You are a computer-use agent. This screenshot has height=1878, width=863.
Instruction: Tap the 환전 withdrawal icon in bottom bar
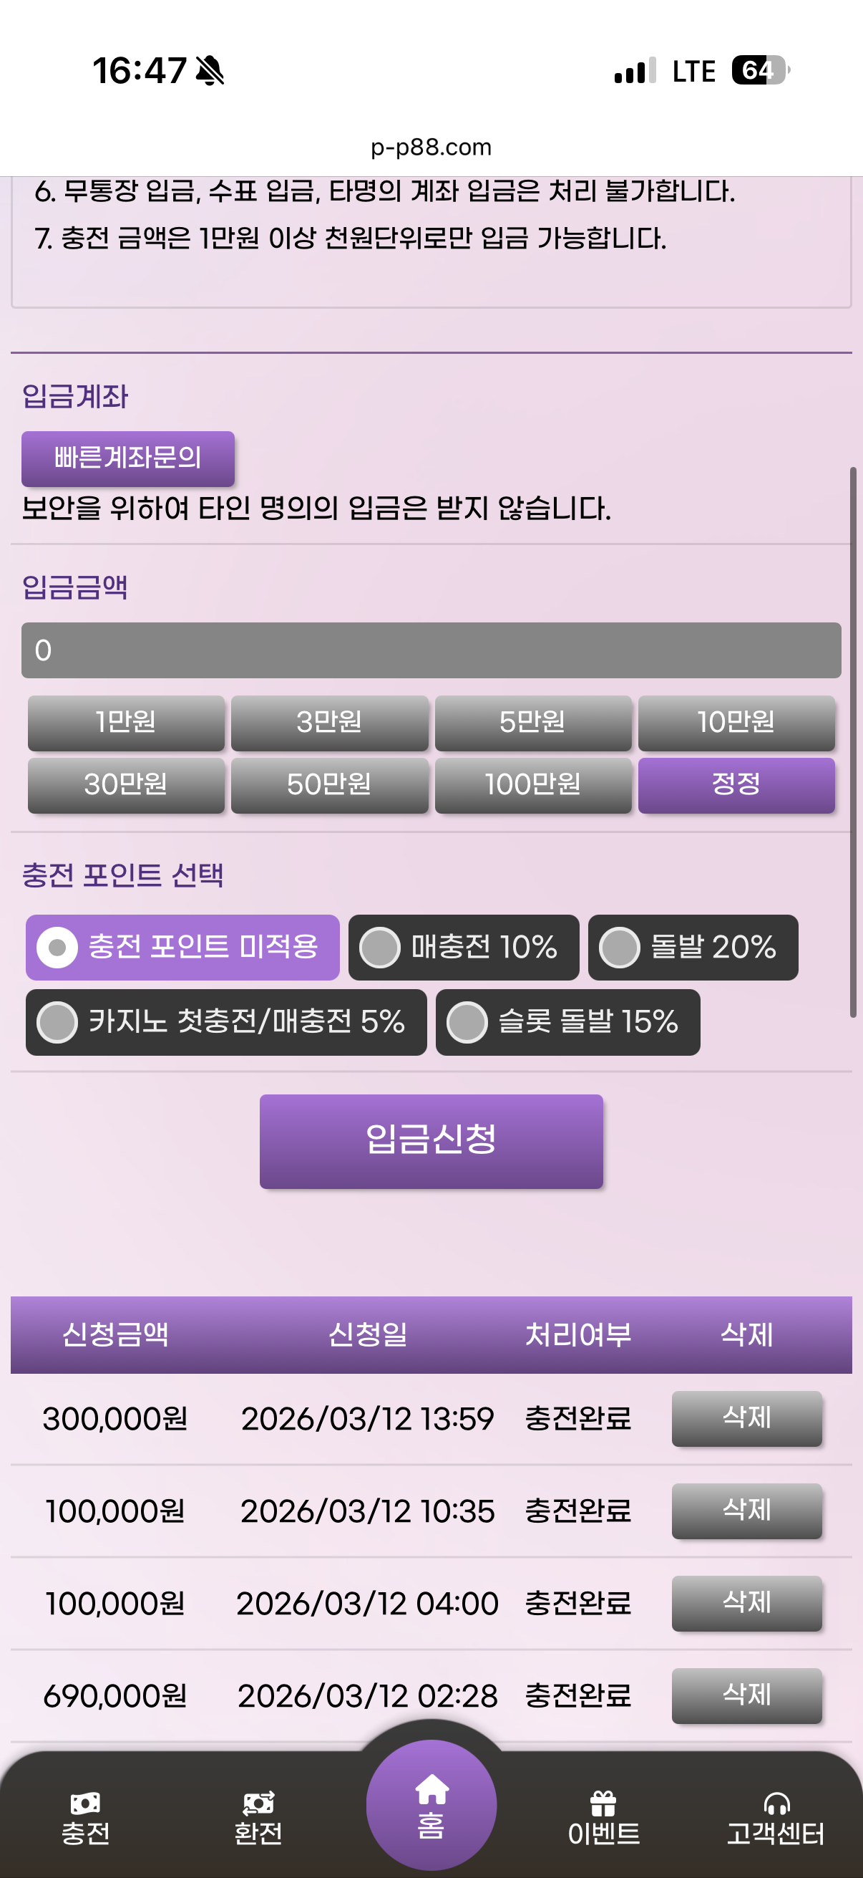click(258, 1803)
